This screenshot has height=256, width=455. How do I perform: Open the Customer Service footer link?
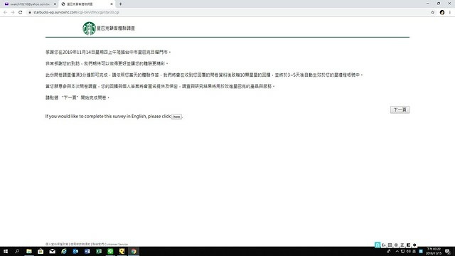(x=110, y=244)
